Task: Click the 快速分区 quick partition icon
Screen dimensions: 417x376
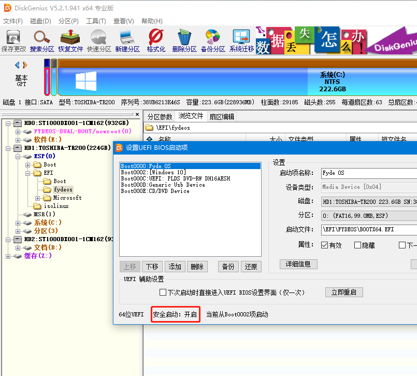Action: point(99,41)
